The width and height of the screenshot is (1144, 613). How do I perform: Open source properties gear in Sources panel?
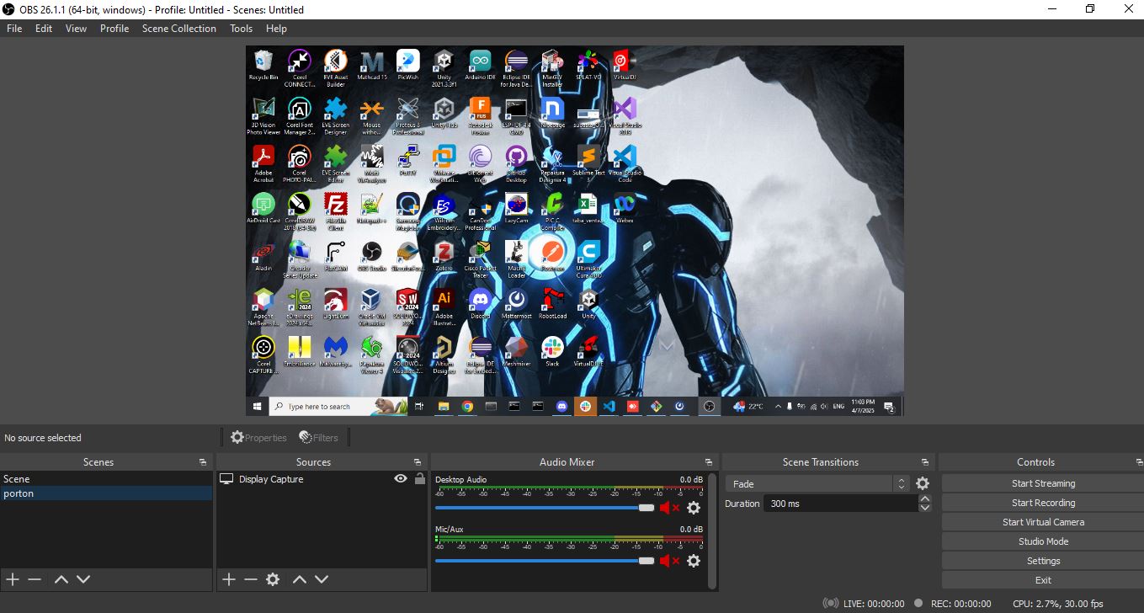[273, 579]
